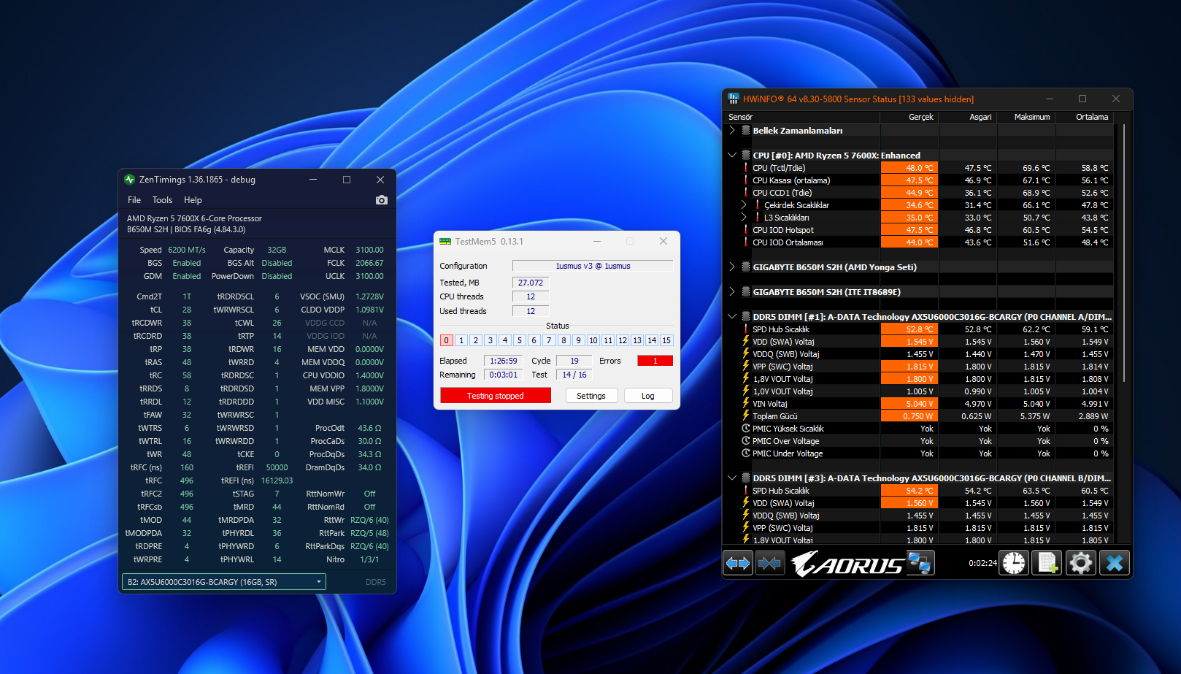Open the File menu in ZenTimings
Screen dimensions: 1181x674
pos(134,200)
